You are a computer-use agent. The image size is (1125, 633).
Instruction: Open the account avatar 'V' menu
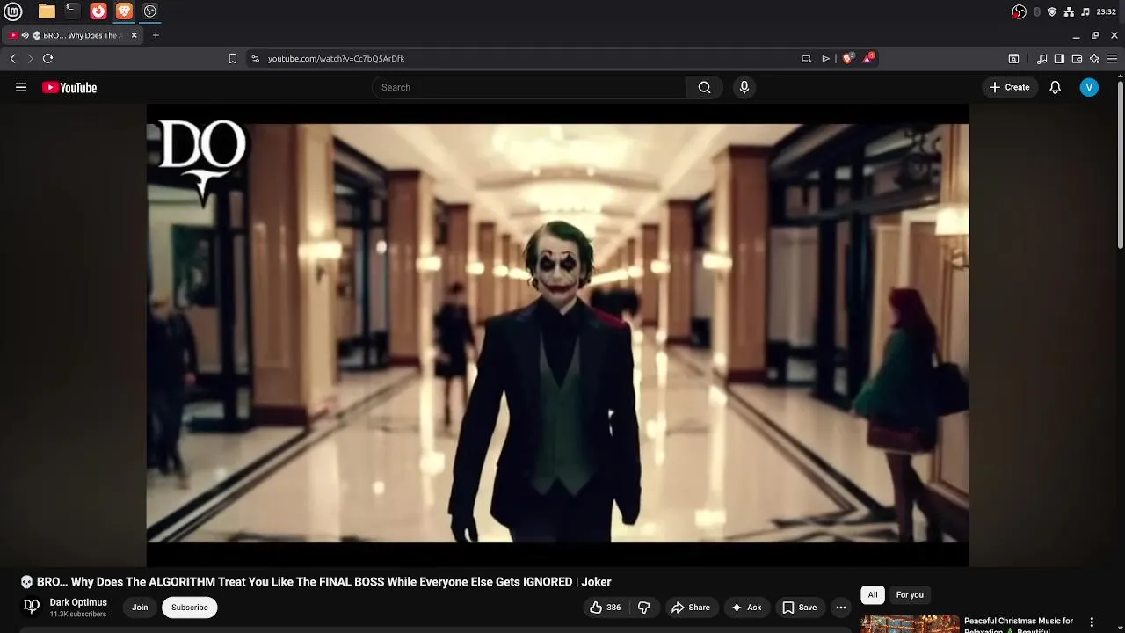(1089, 87)
